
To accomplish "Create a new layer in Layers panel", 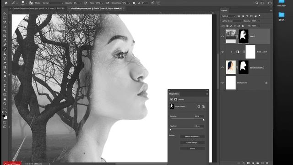I will click(x=262, y=163).
